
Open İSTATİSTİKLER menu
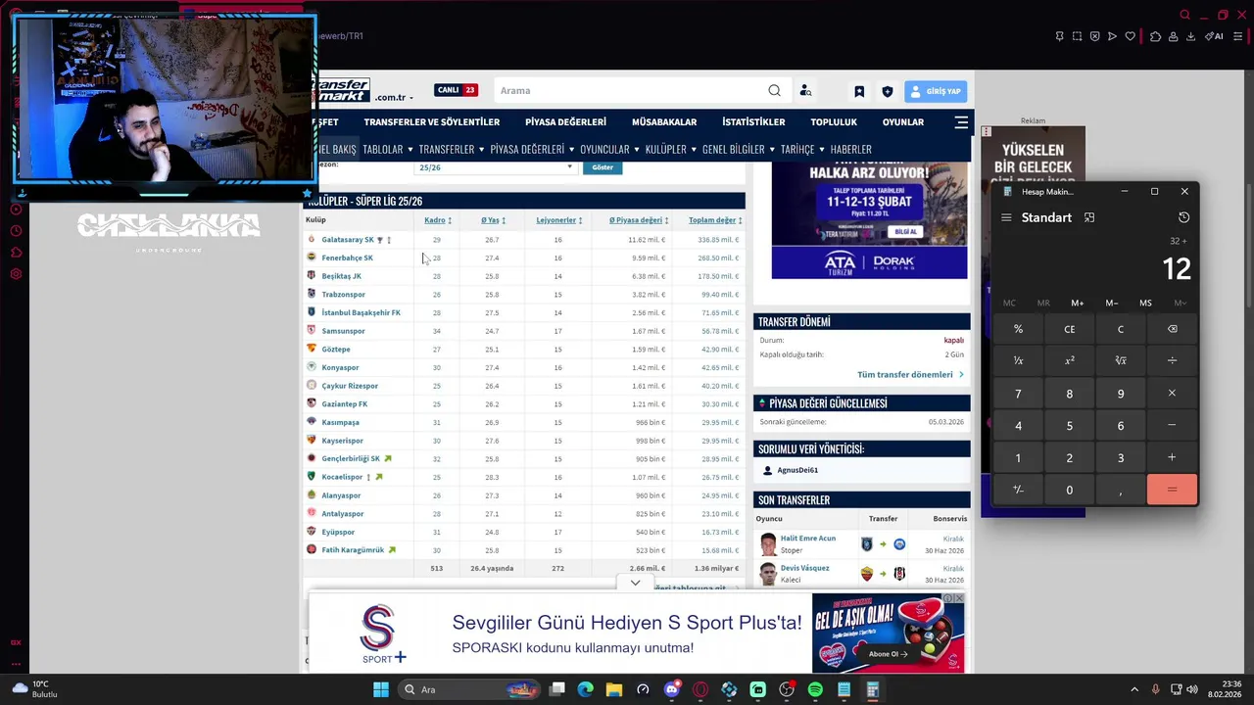click(753, 122)
